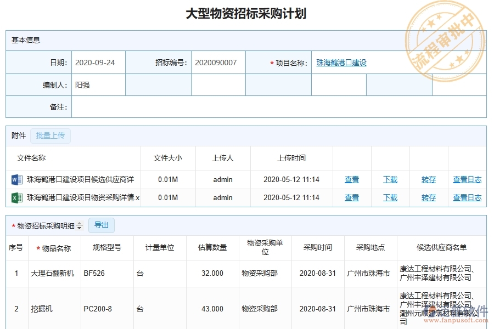The width and height of the screenshot is (494, 329).
Task: Click the 导出 export button
Action: coord(101,225)
